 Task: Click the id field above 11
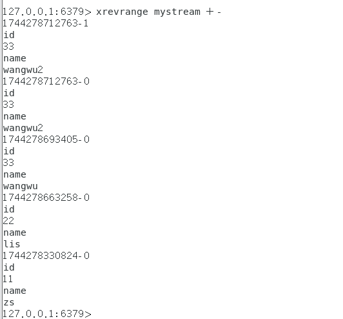[x=9, y=267]
